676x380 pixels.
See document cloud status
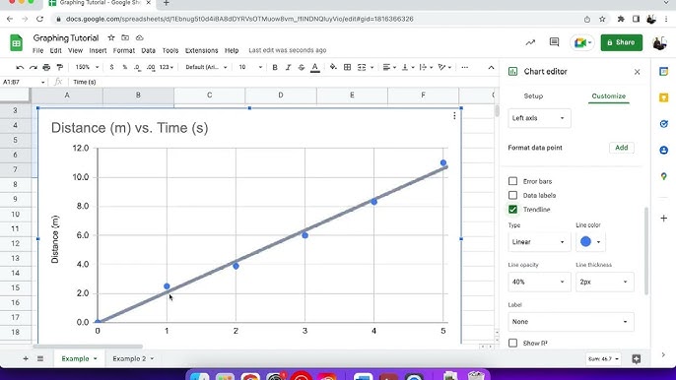point(139,38)
